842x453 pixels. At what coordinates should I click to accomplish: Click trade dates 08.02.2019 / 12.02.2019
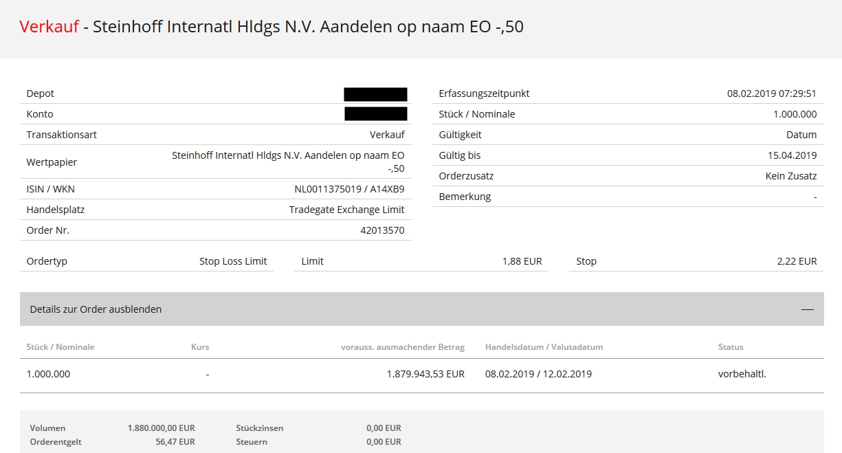538,375
